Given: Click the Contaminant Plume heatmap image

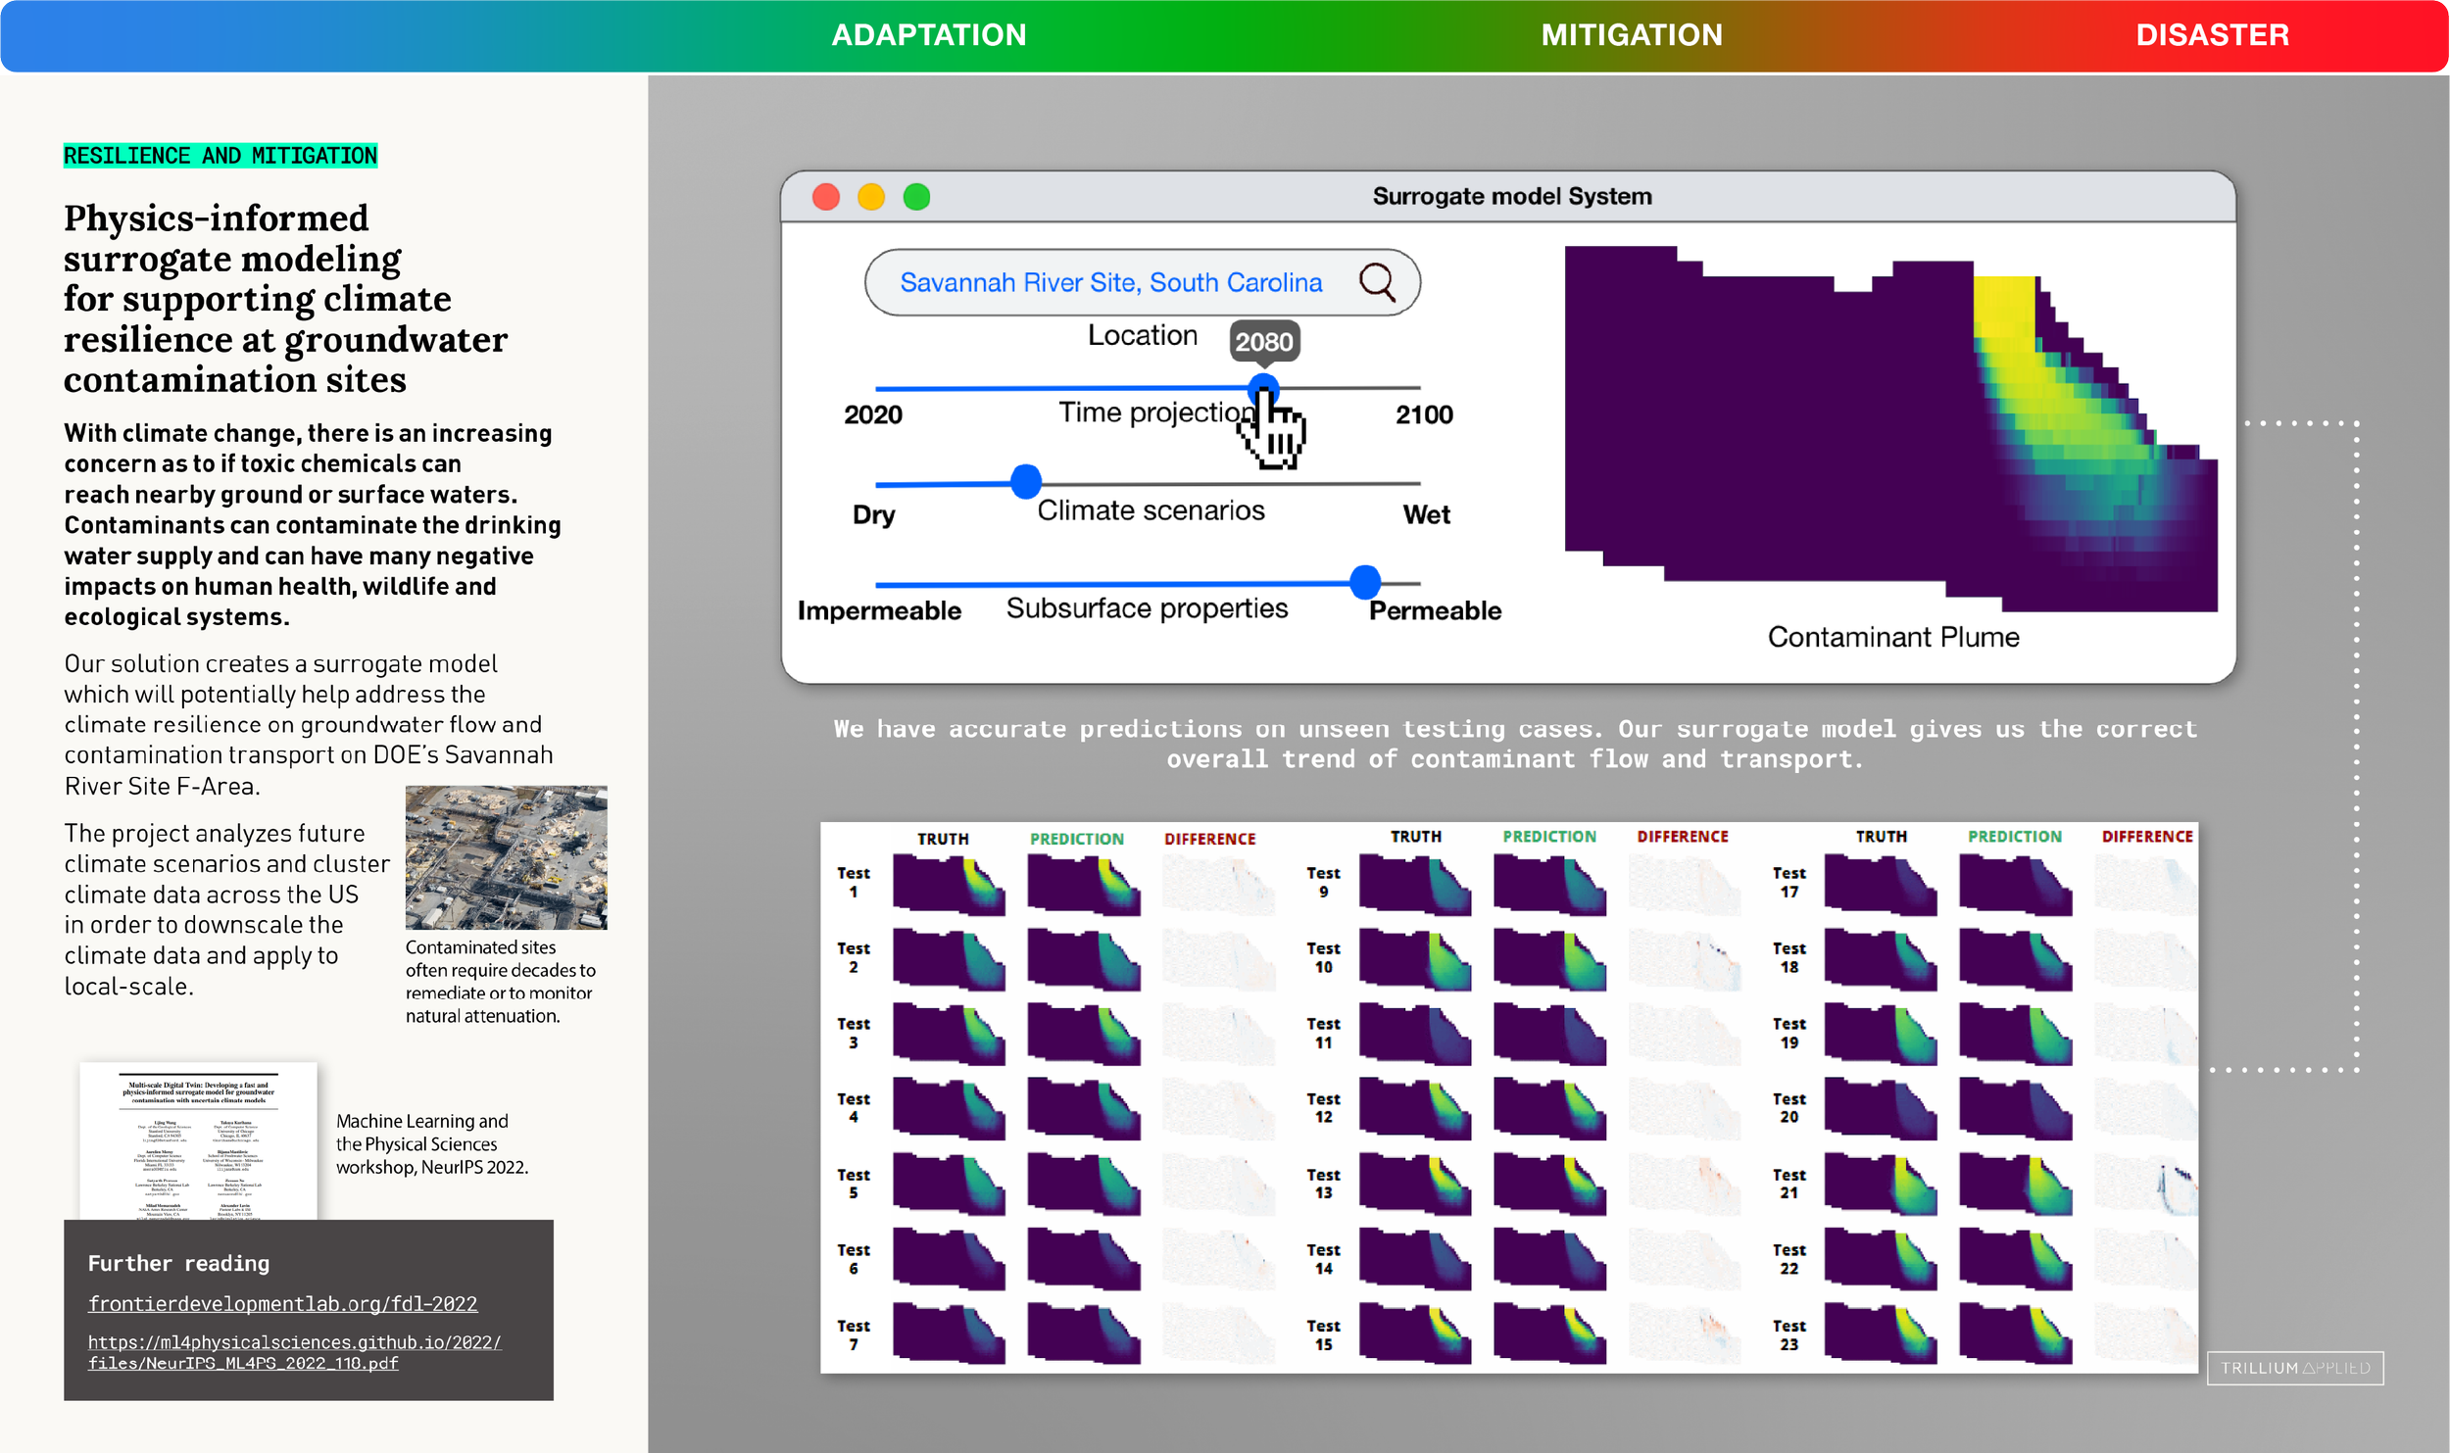Looking at the screenshot, I should click(1890, 429).
